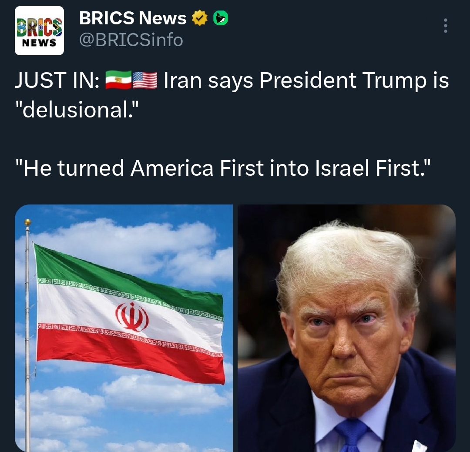Click the gold verified checkmark badge
Image resolution: width=470 pixels, height=452 pixels.
coord(200,18)
